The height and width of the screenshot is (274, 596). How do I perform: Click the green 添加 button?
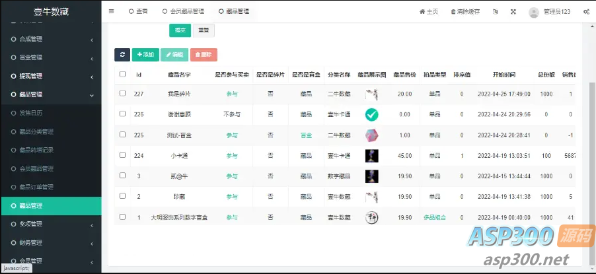(145, 55)
